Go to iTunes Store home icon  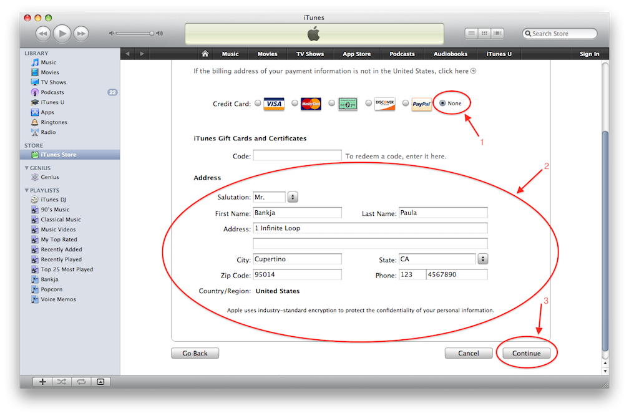(x=205, y=54)
